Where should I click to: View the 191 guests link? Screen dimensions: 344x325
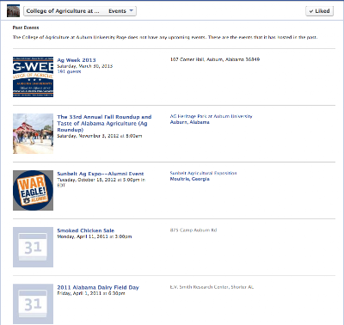click(69, 71)
